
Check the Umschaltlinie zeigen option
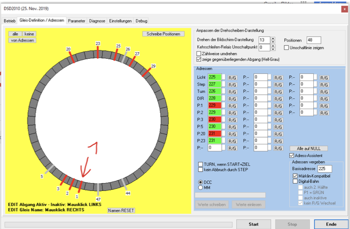point(287,47)
